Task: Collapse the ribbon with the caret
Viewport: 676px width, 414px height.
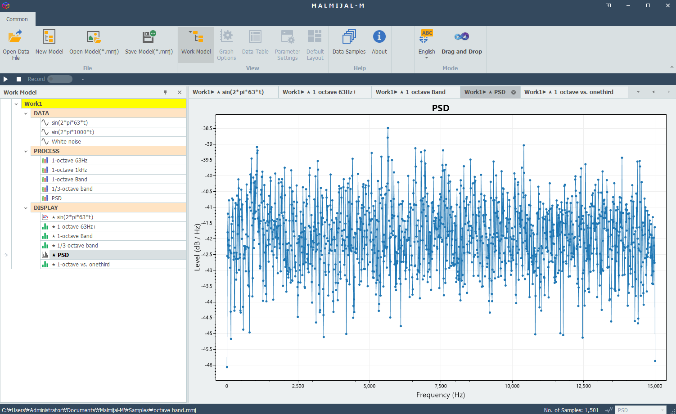Action: pyautogui.click(x=671, y=67)
